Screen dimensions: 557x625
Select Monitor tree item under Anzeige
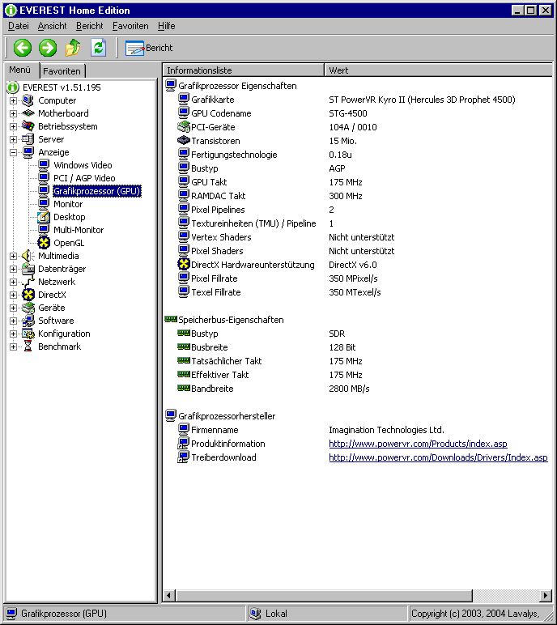coord(68,204)
